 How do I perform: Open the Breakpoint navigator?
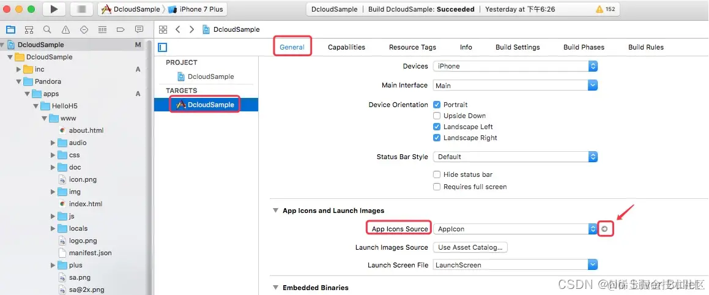(x=121, y=30)
